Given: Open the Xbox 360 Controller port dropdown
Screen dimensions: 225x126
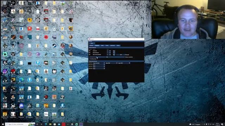Looking at the screenshot, I should coord(109,55).
